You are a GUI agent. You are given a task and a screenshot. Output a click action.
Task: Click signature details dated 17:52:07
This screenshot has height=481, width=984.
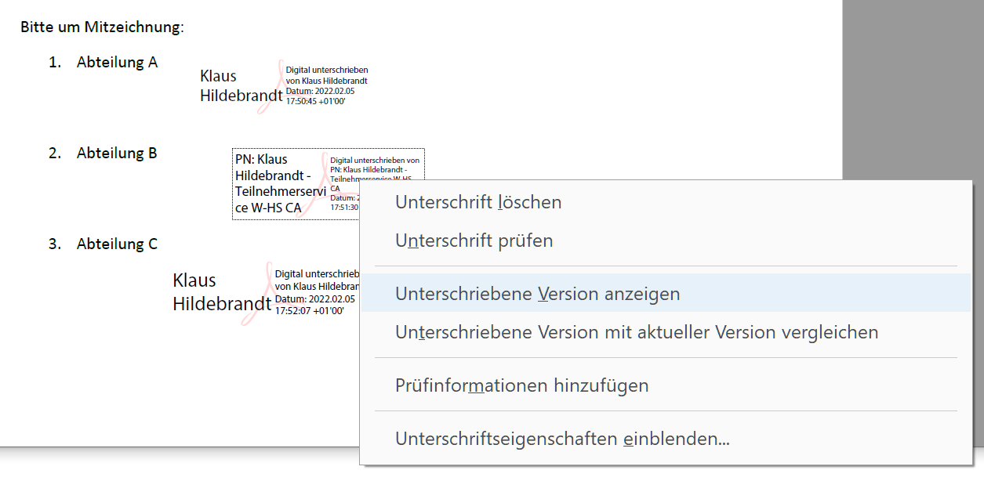tap(315, 293)
